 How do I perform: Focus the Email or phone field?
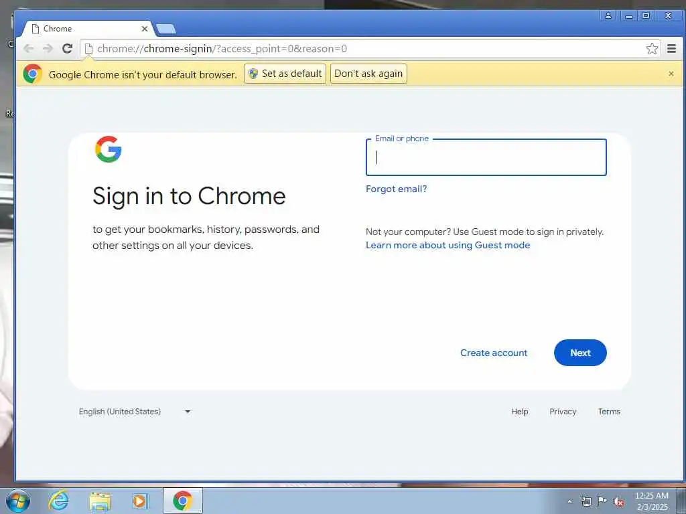[486, 157]
